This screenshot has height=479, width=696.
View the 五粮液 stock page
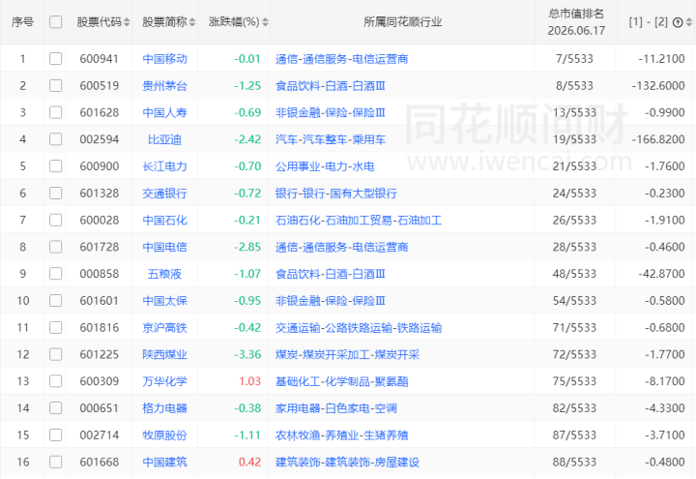click(x=164, y=274)
